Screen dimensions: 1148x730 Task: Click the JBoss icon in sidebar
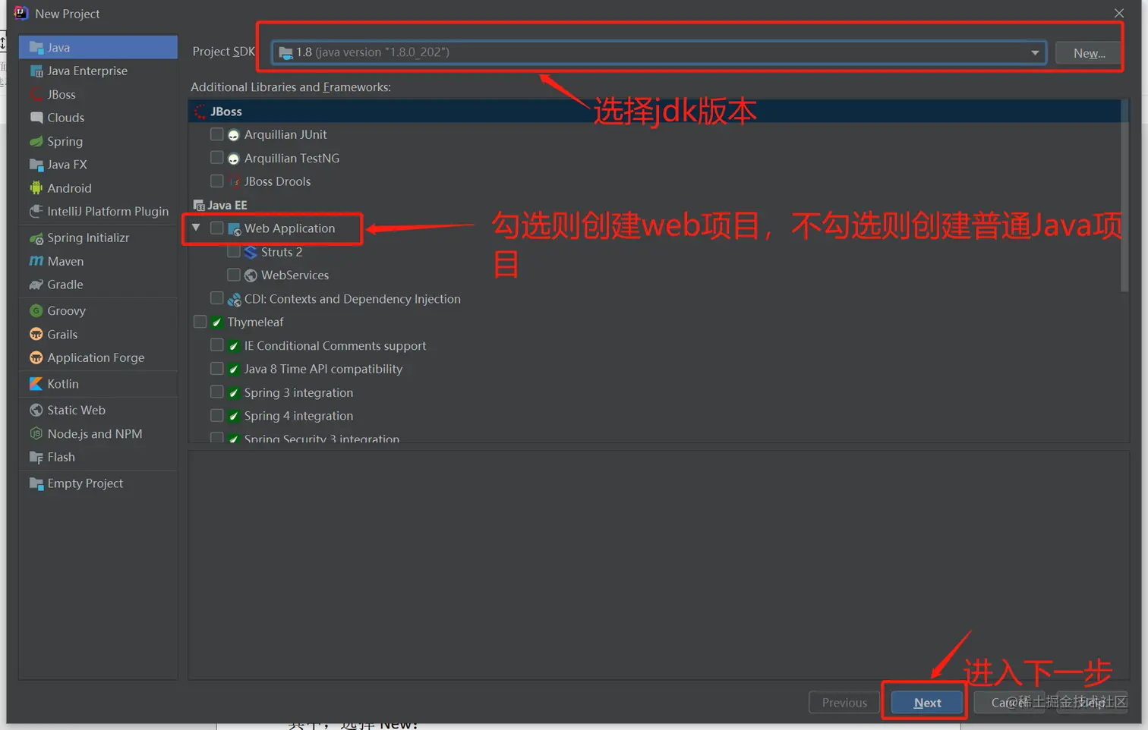[36, 94]
